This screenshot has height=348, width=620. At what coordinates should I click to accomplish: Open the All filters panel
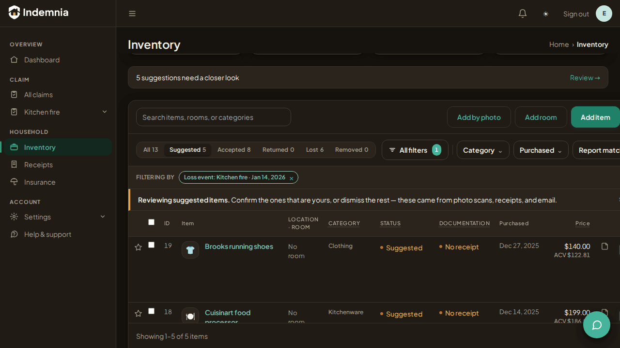(x=415, y=150)
